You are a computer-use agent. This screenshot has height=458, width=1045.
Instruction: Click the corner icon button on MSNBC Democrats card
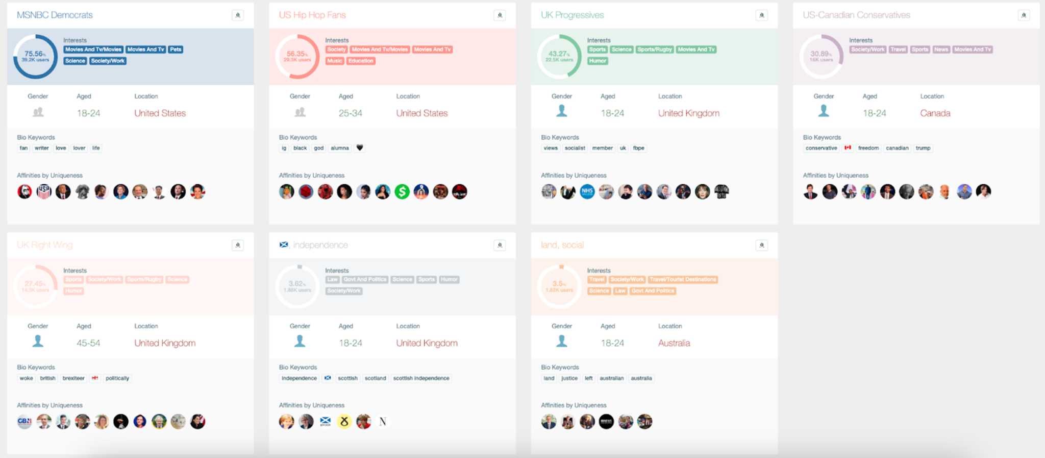tap(238, 15)
